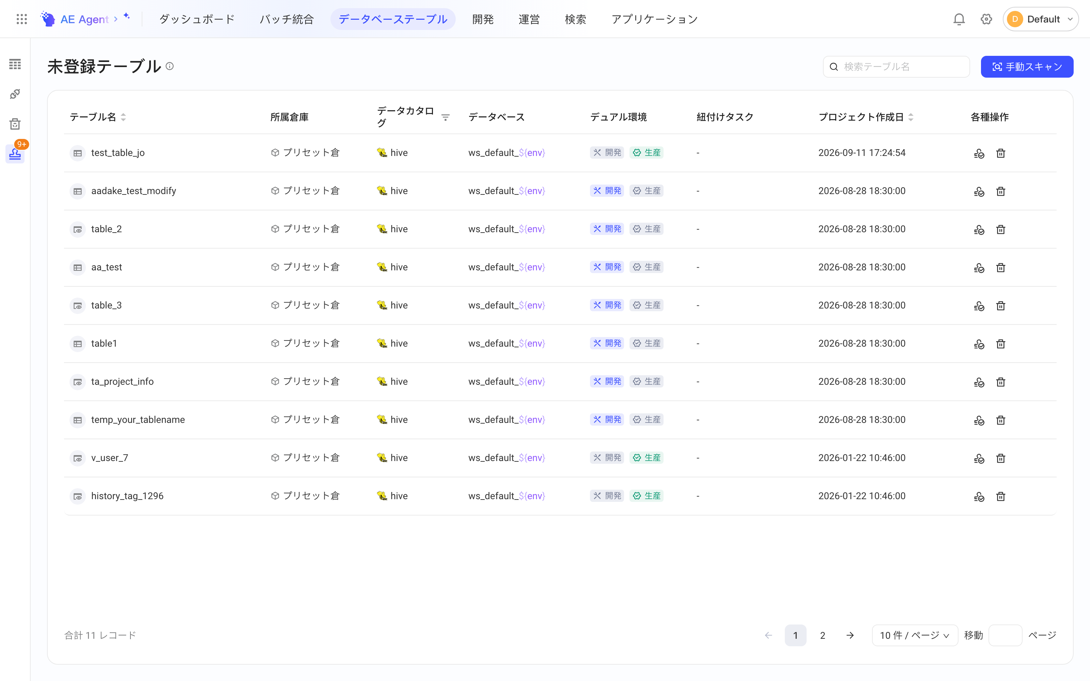Viewport: 1090px width, 681px height.
Task: Click AE Agent sparkle icon
Action: 127,16
